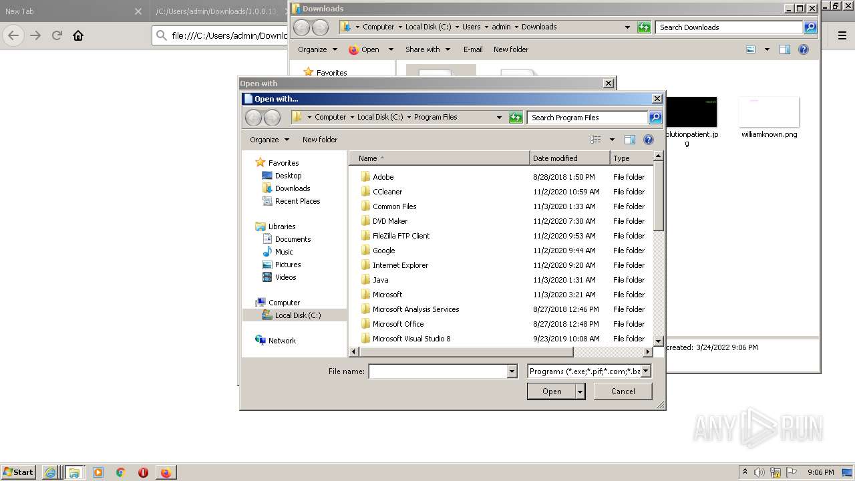This screenshot has height=481, width=855.
Task: Click the Search Program Files field
Action: pyautogui.click(x=588, y=118)
